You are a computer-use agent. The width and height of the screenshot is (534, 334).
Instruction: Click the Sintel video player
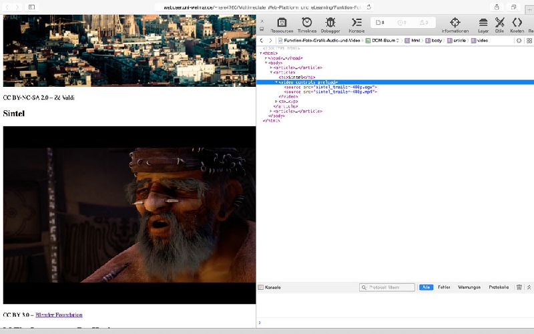point(129,214)
